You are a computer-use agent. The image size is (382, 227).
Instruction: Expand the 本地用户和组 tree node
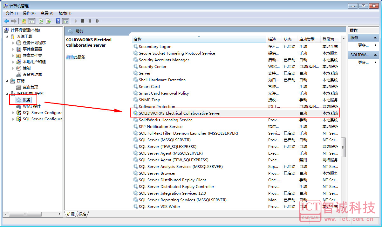pos(13,62)
